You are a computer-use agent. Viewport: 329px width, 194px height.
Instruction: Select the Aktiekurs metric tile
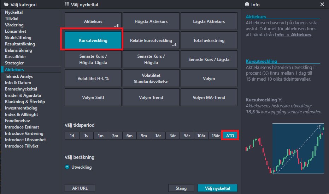click(x=93, y=21)
